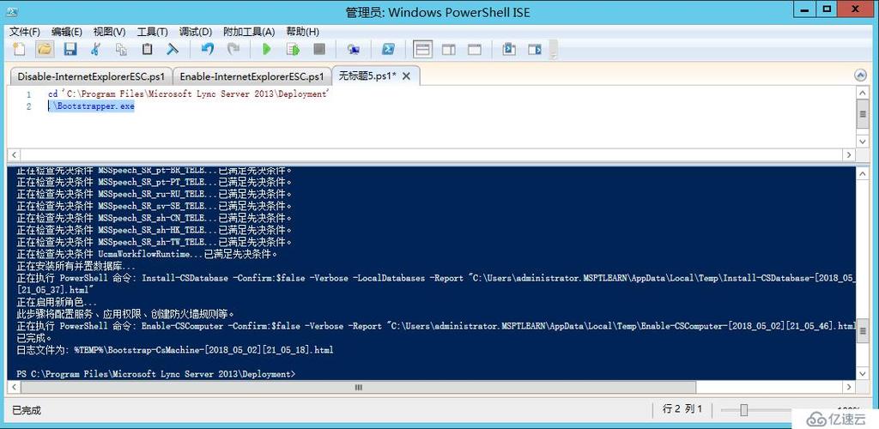Screen dimensions: 879x429
Task: Click the console horizontal scrollbar thumb
Action: (359, 387)
